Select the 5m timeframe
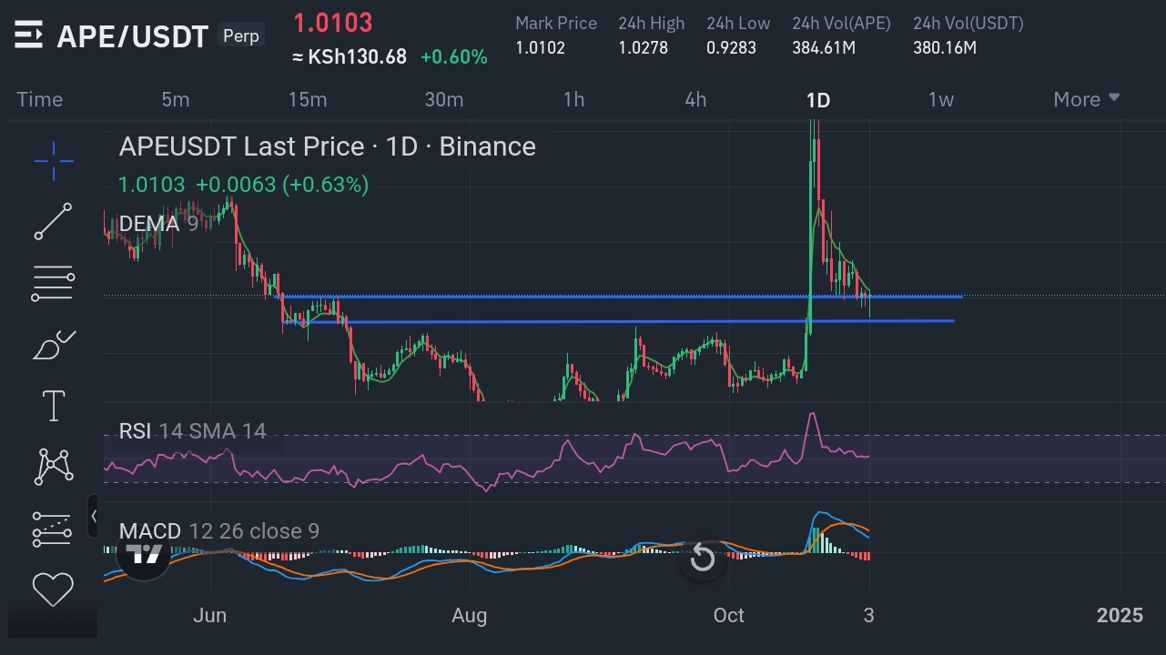Screen dimensions: 1166x655 click(176, 99)
